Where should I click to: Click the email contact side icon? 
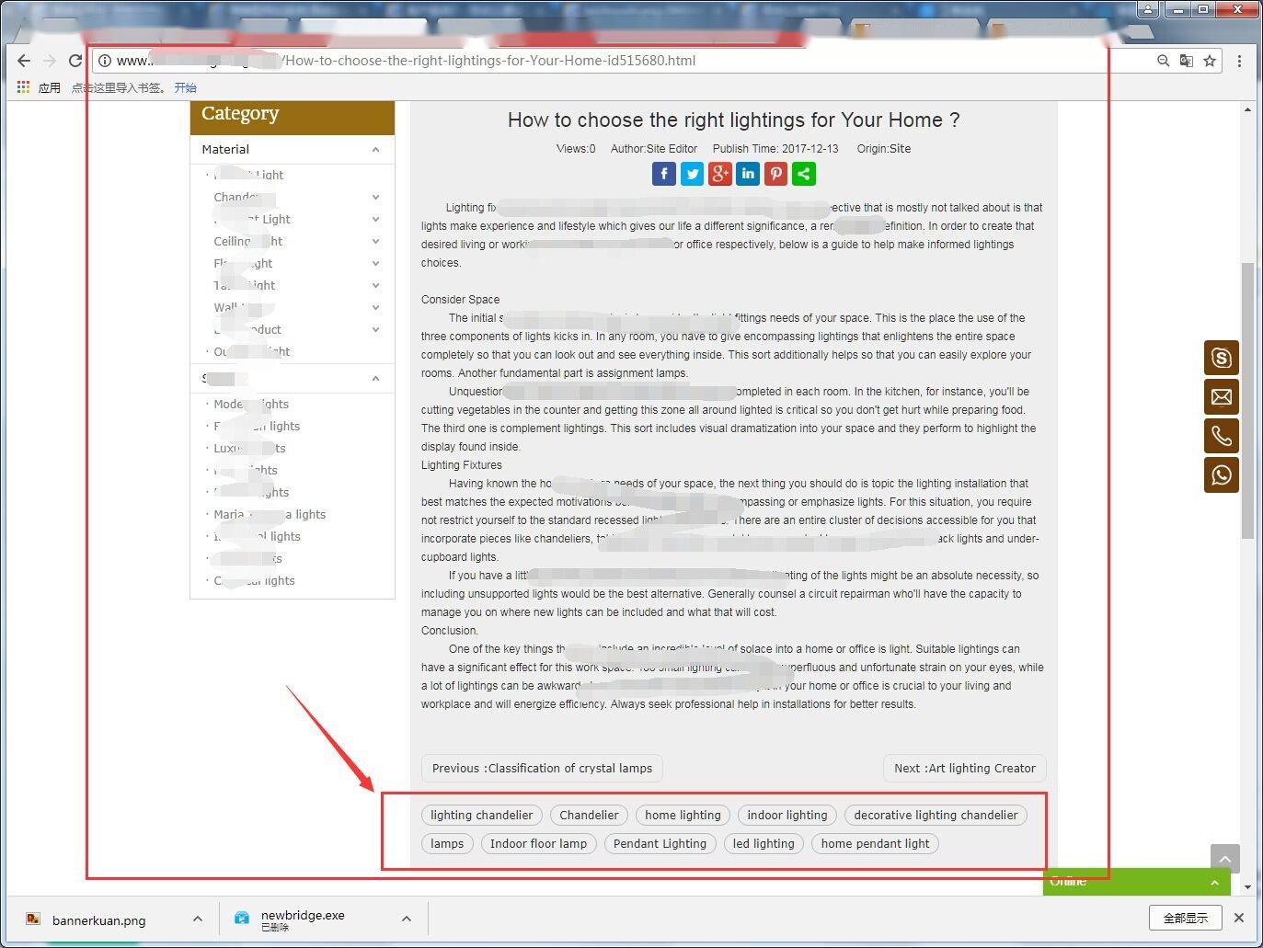click(x=1221, y=397)
